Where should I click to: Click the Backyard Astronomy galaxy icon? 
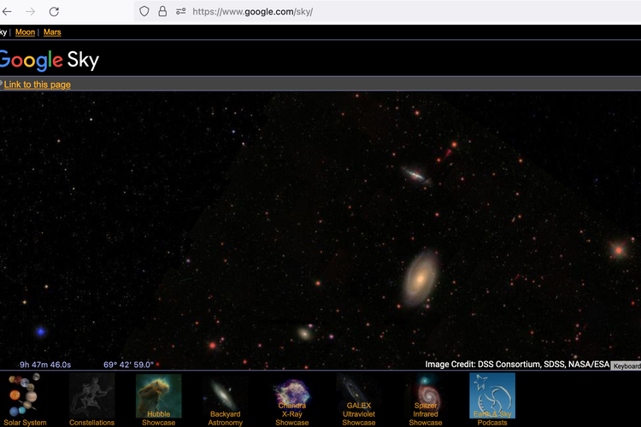click(x=225, y=395)
